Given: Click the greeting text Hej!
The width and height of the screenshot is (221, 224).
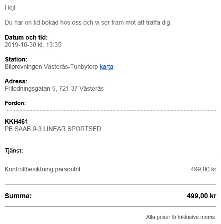Looking at the screenshot, I should pyautogui.click(x=10, y=7).
